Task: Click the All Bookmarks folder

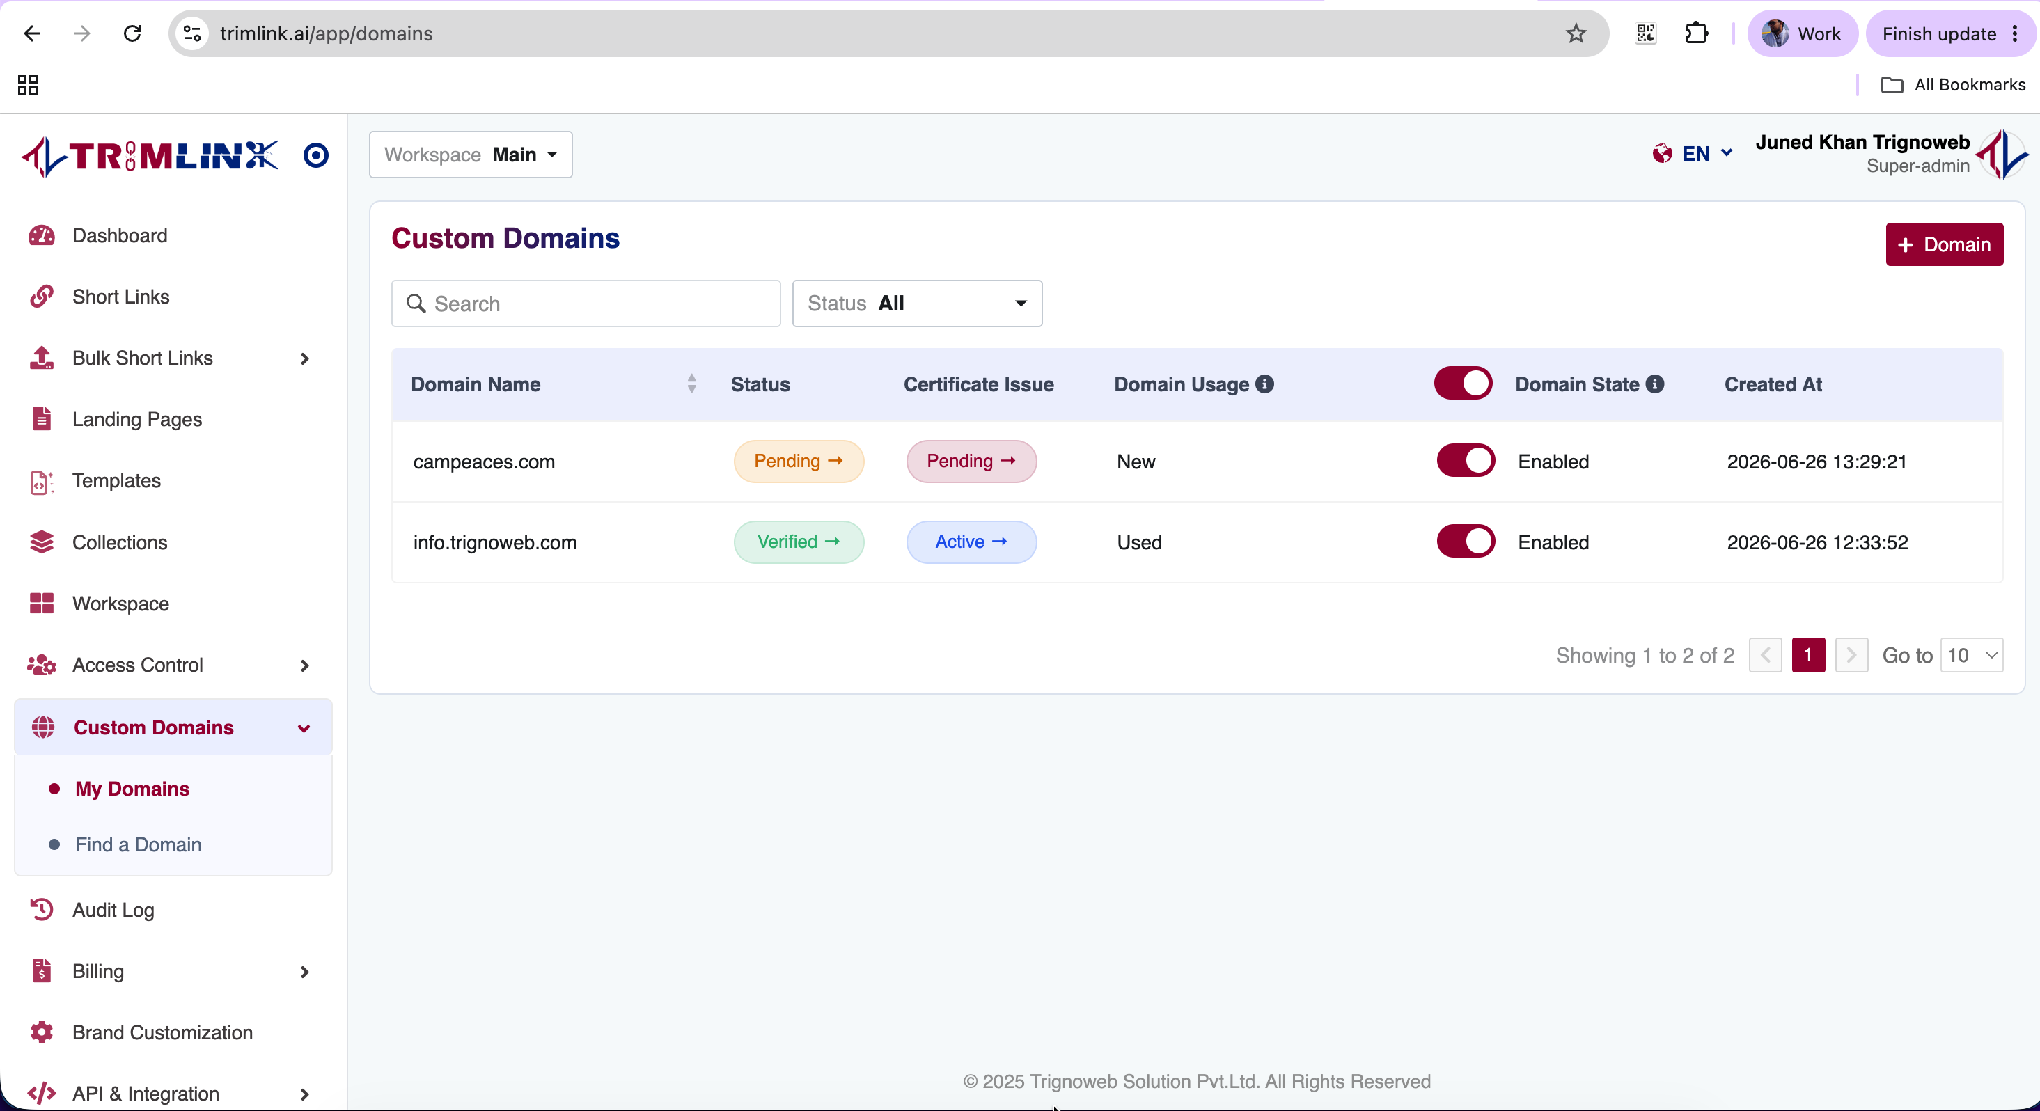Action: pos(1953,85)
